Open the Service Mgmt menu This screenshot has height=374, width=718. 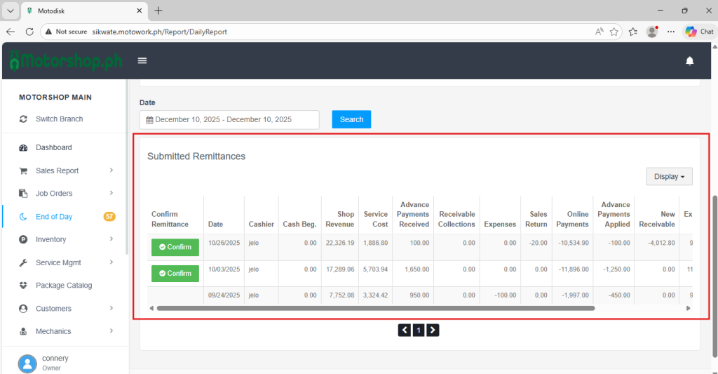(58, 262)
